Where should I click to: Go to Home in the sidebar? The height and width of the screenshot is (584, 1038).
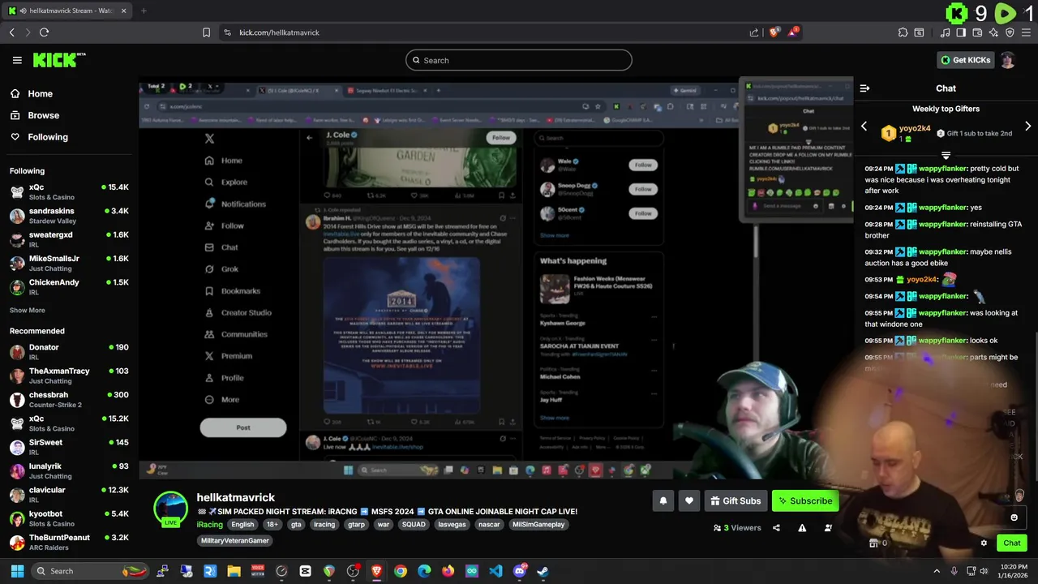[39, 93]
